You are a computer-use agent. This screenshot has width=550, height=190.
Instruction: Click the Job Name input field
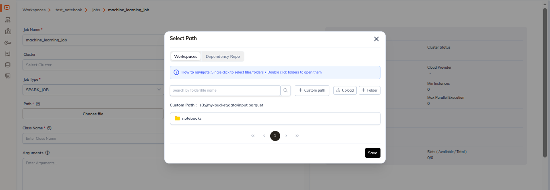tap(93, 40)
